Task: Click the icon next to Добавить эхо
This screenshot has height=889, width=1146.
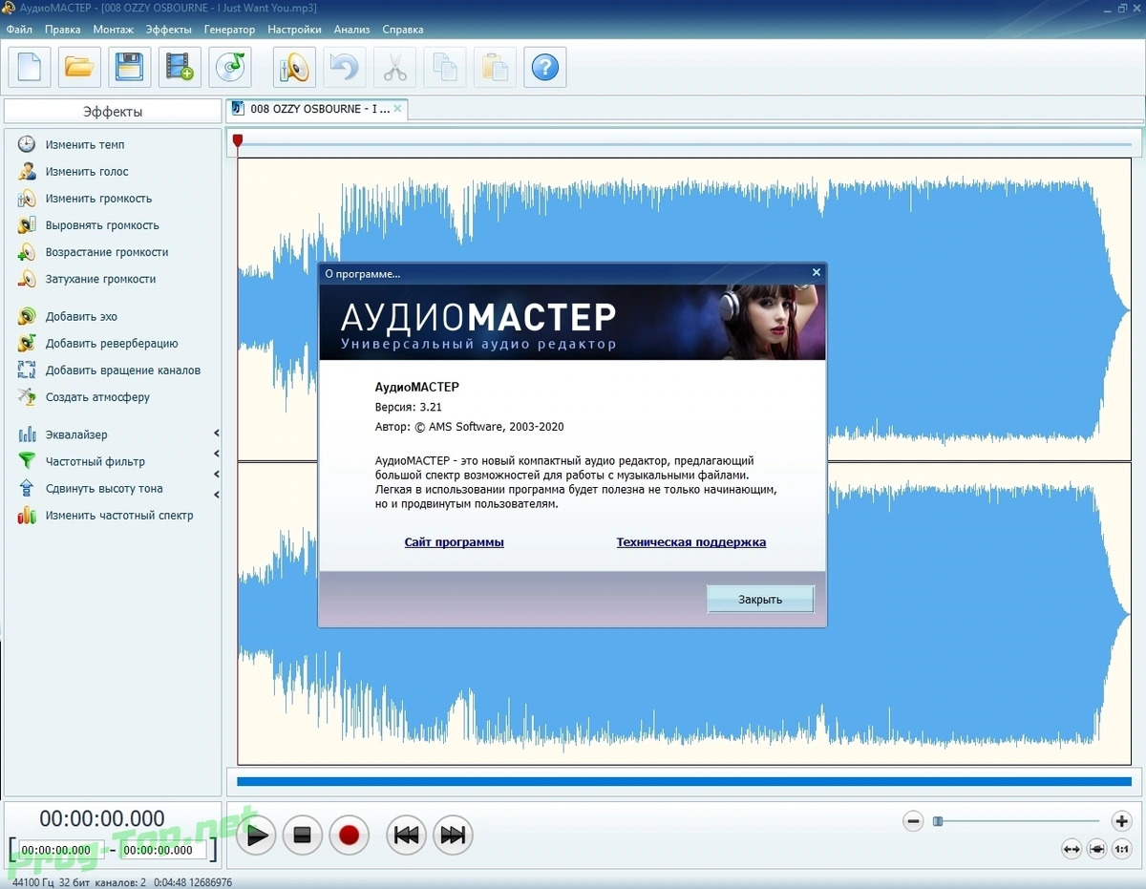Action: (x=27, y=316)
